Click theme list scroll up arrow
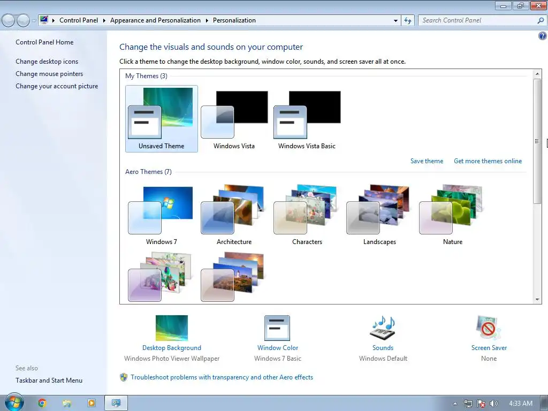Viewport: 548px width, 411px height. coord(537,74)
